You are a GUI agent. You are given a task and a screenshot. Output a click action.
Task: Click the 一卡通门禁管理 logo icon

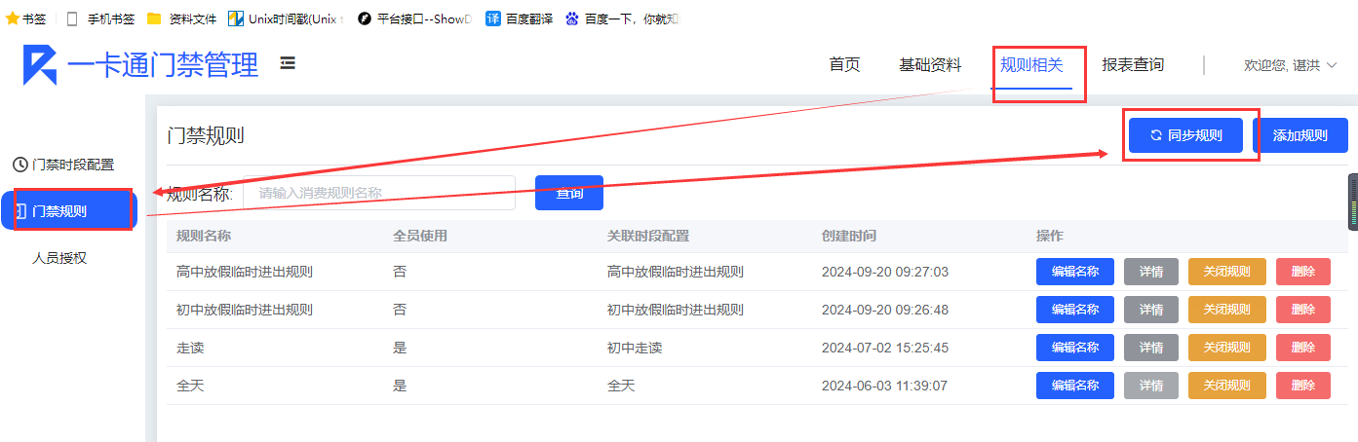click(x=40, y=65)
